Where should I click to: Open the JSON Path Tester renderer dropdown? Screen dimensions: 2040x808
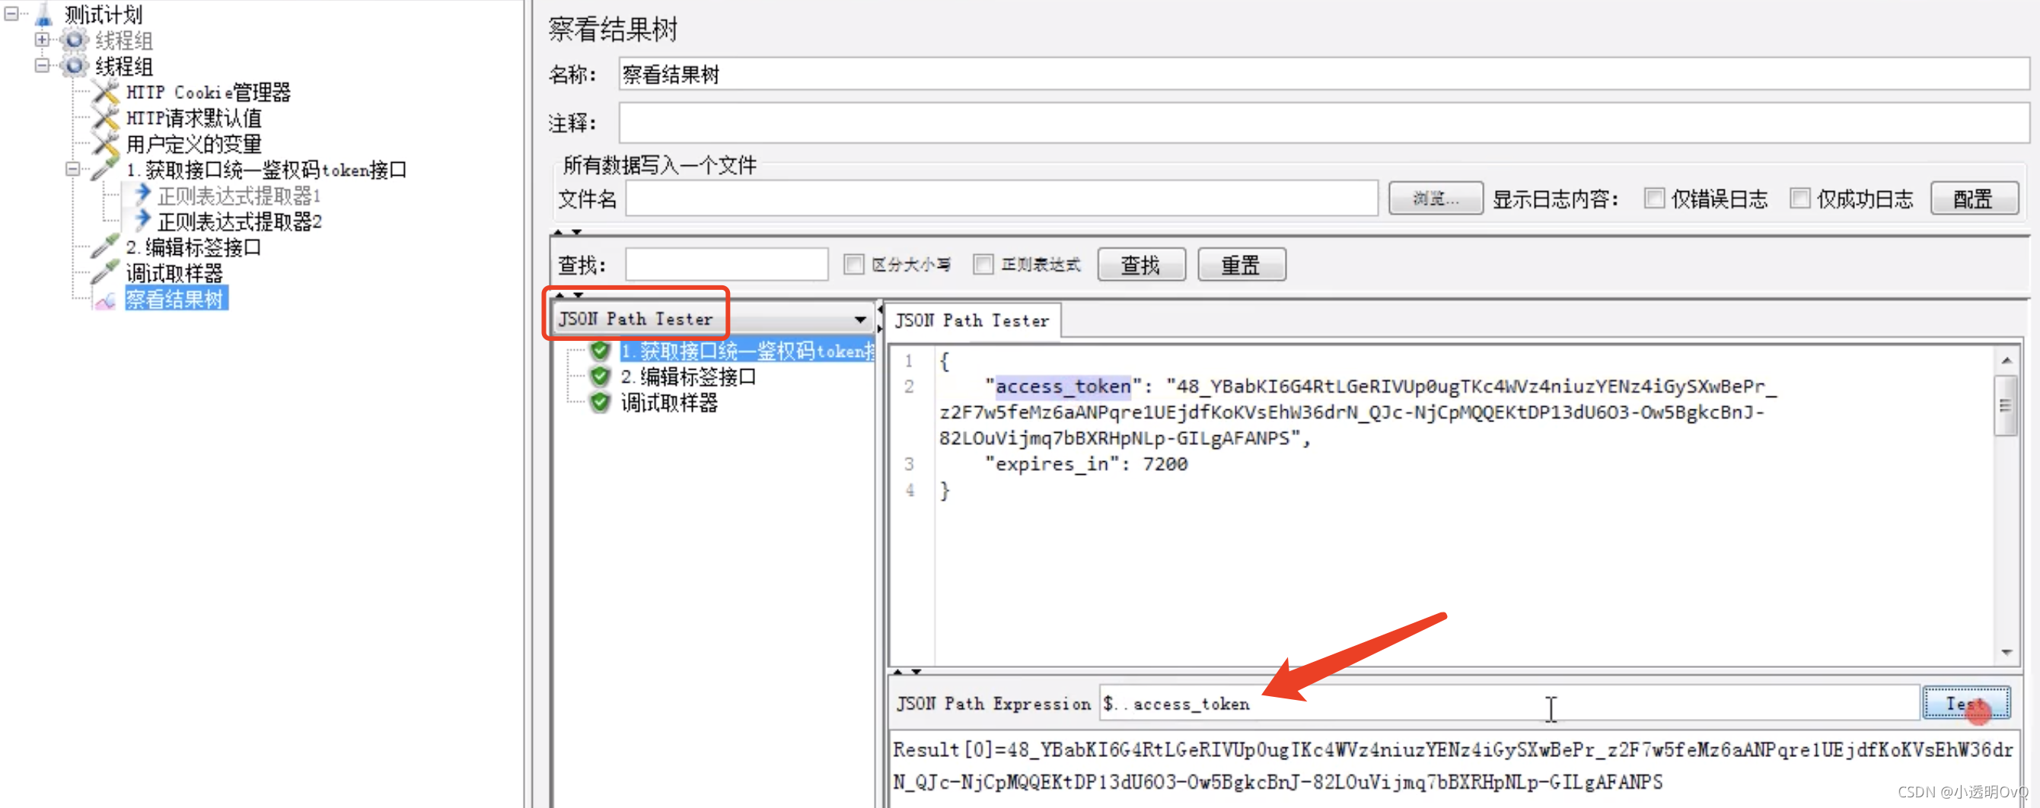pos(860,320)
